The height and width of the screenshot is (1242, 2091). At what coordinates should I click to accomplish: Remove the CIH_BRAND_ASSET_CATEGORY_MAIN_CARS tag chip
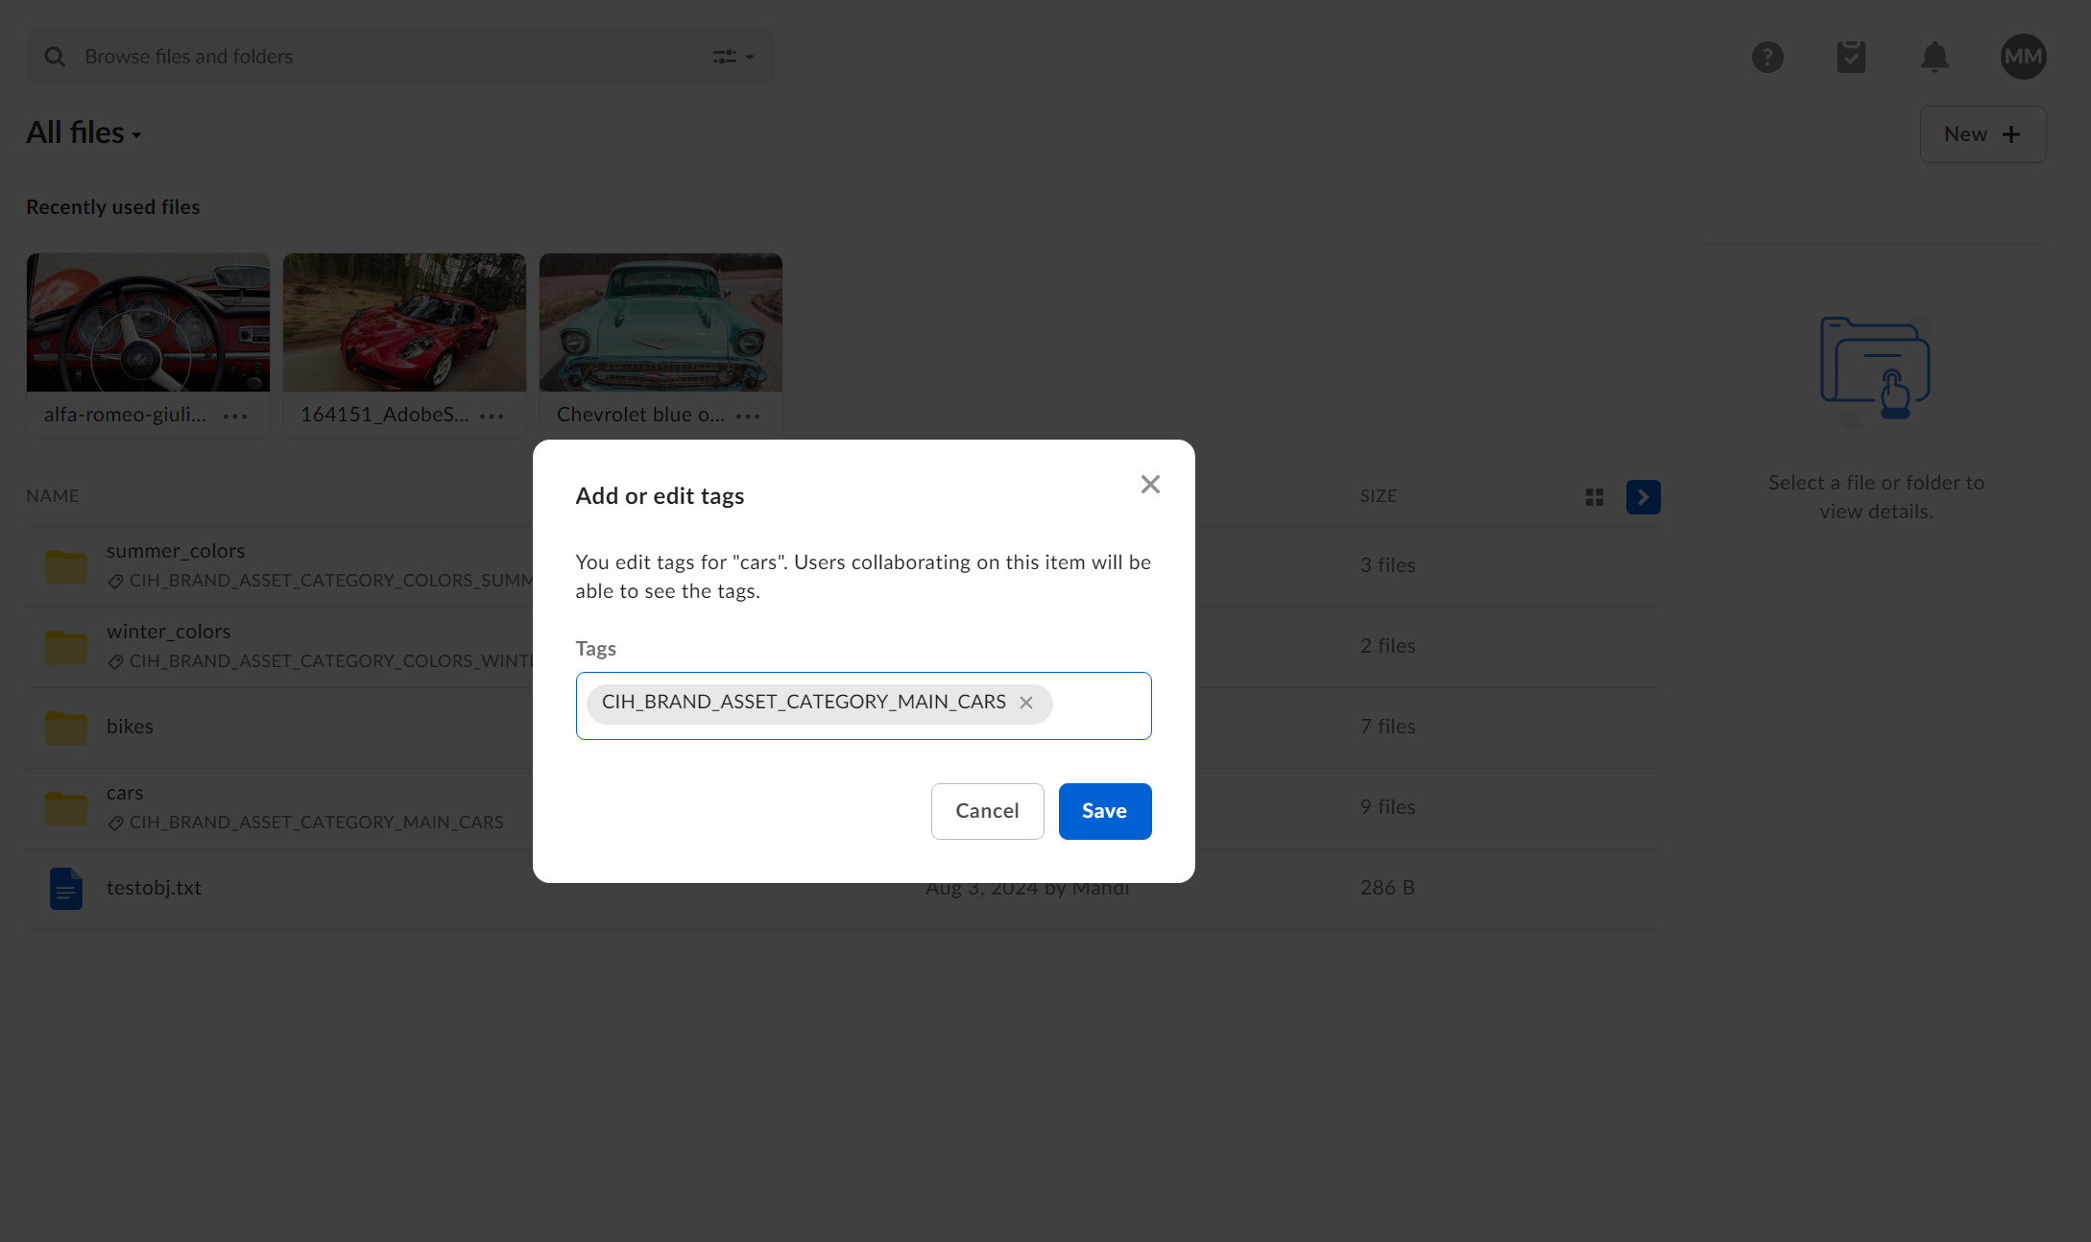[1026, 703]
